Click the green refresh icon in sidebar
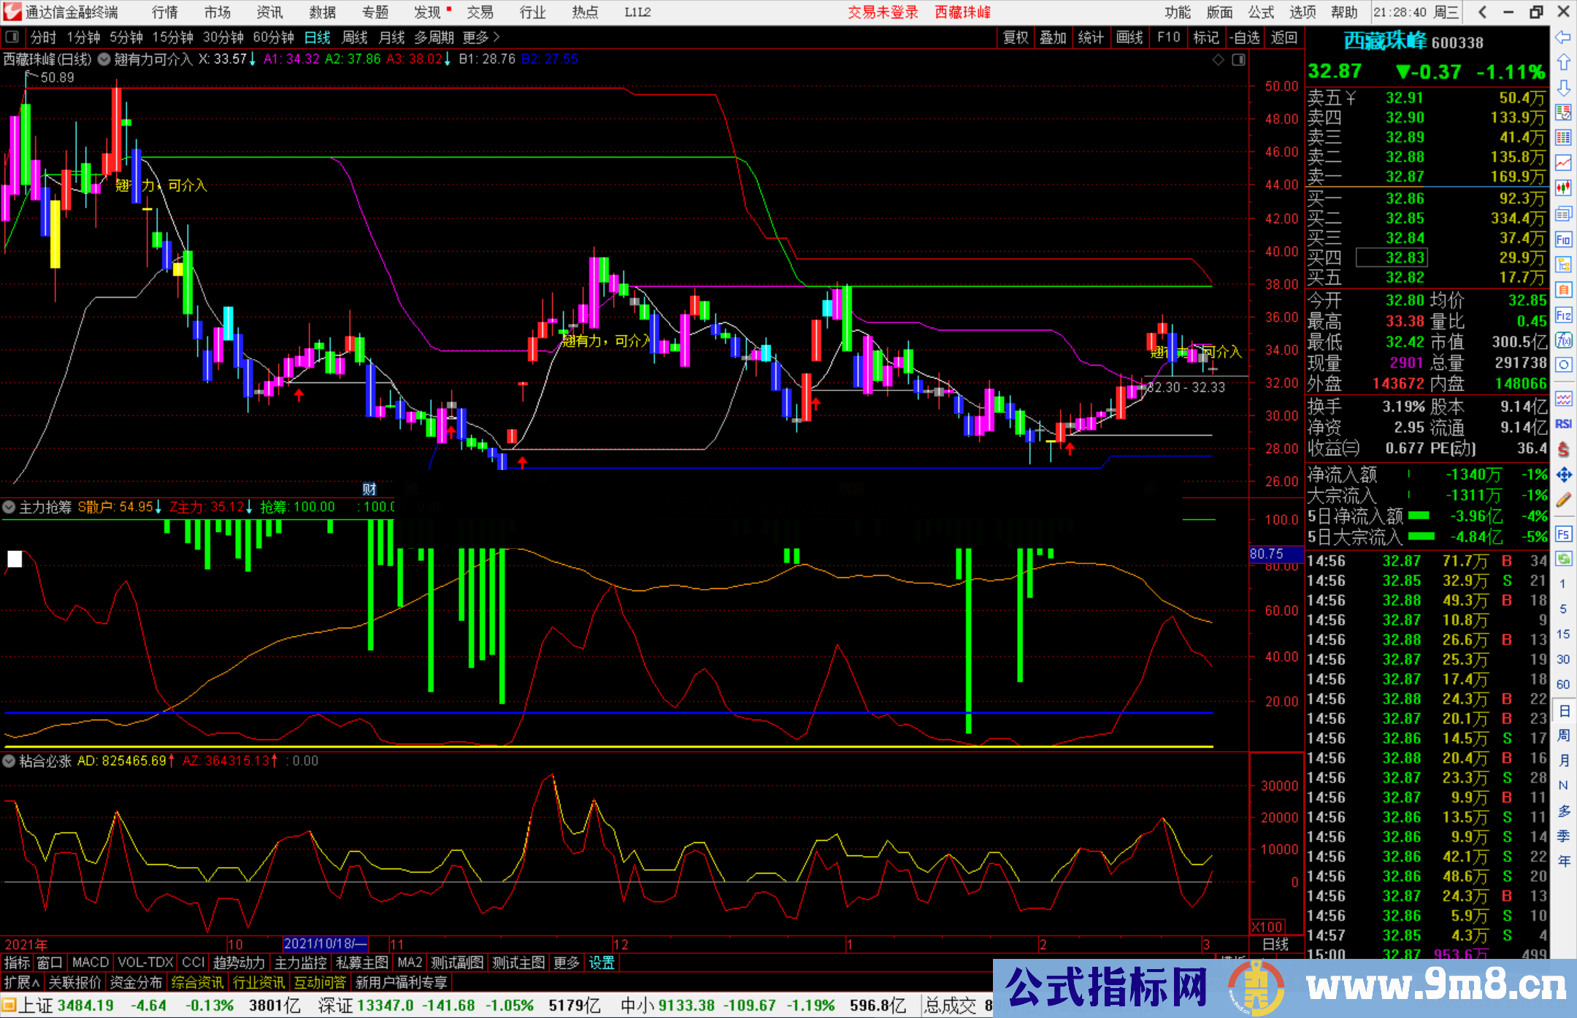The image size is (1577, 1018). coord(1563,559)
